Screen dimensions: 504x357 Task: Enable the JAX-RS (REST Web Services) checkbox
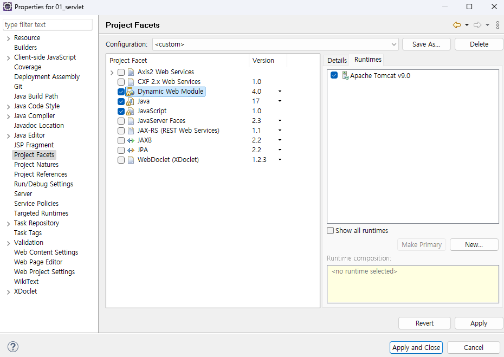pos(121,131)
